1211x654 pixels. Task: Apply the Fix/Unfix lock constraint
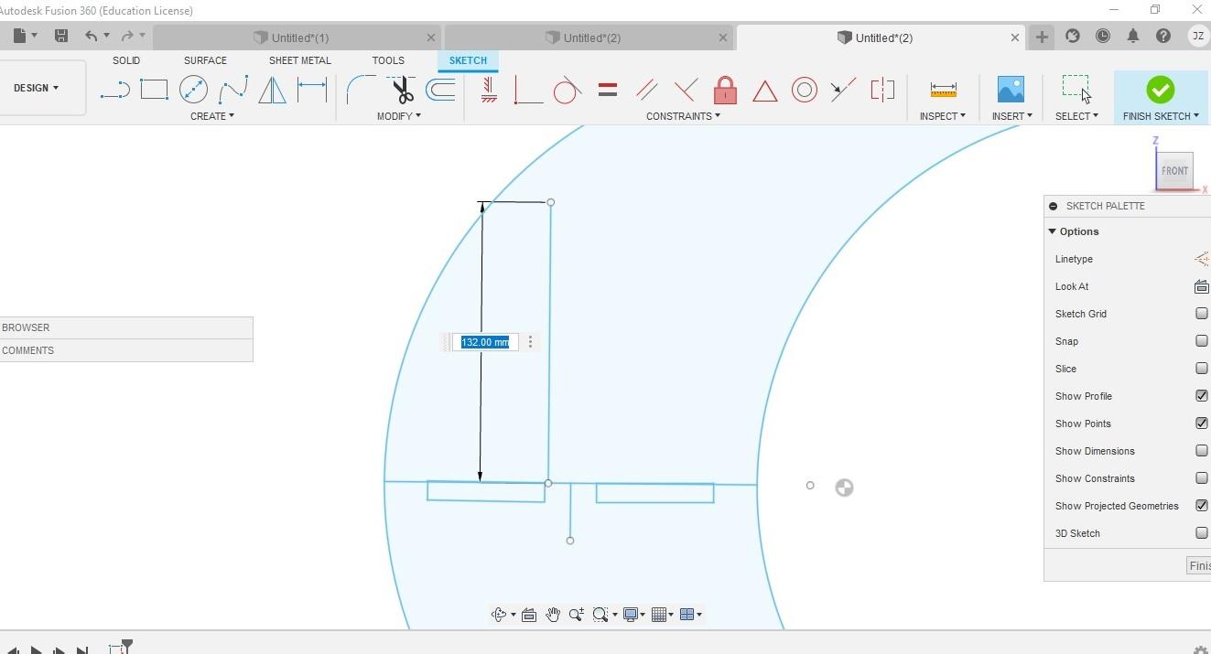point(725,90)
